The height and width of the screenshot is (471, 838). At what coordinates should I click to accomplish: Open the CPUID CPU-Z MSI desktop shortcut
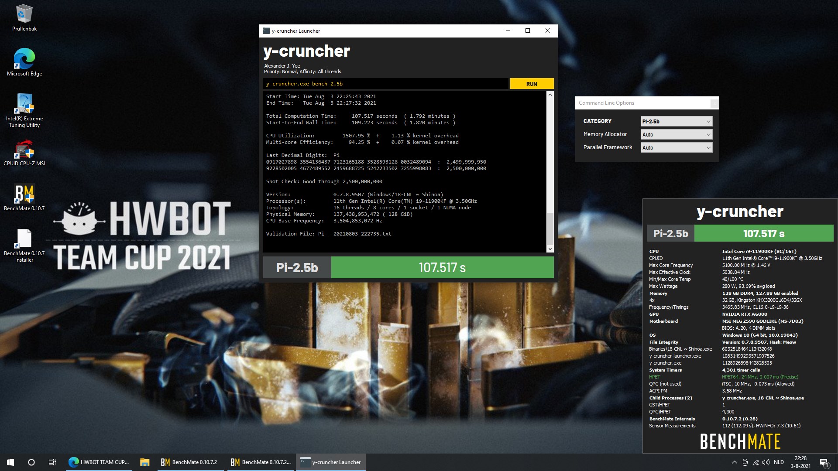(24, 153)
